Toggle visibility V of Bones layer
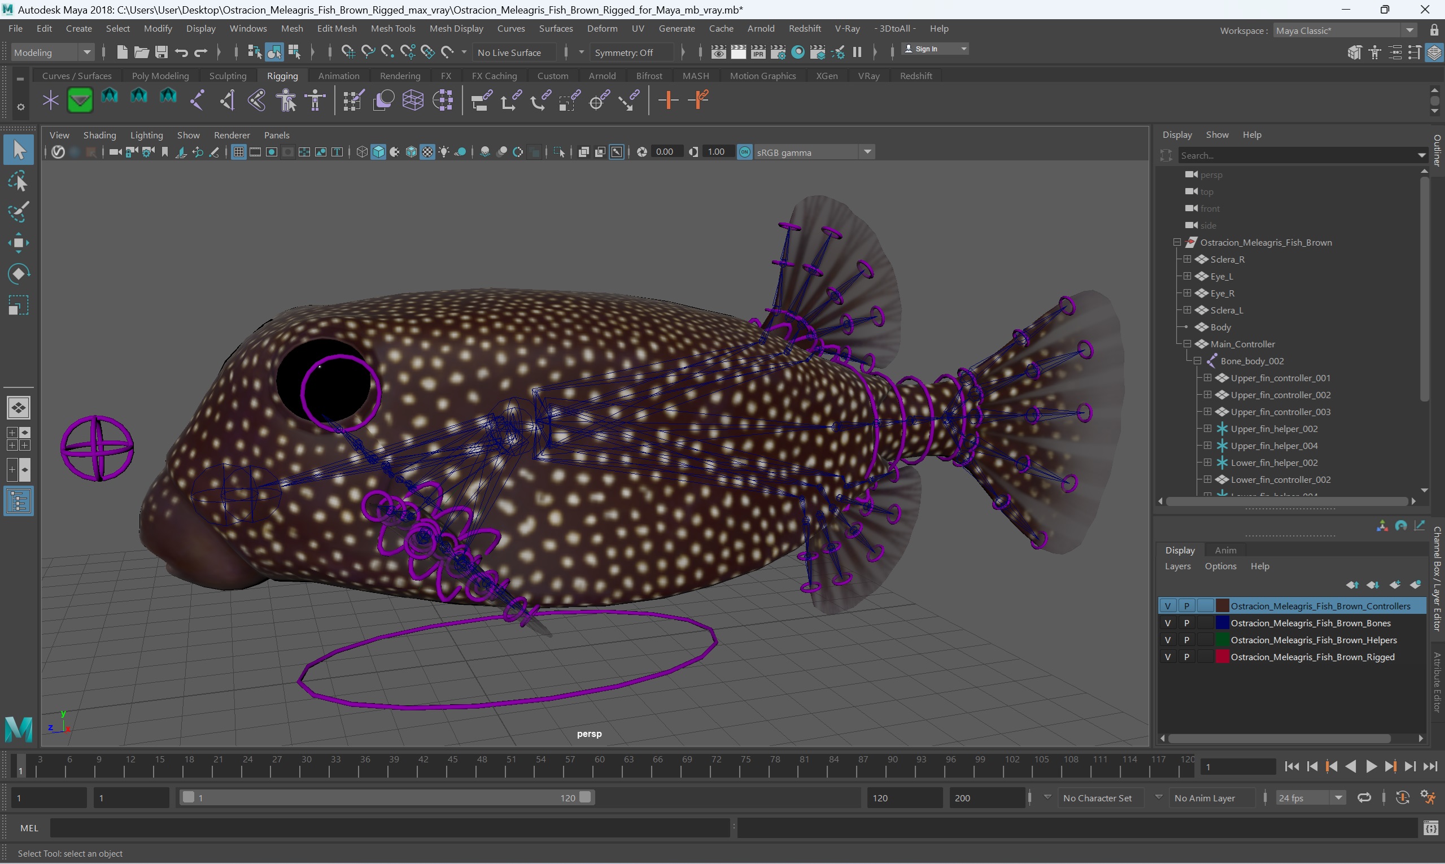This screenshot has height=864, width=1445. (1167, 622)
